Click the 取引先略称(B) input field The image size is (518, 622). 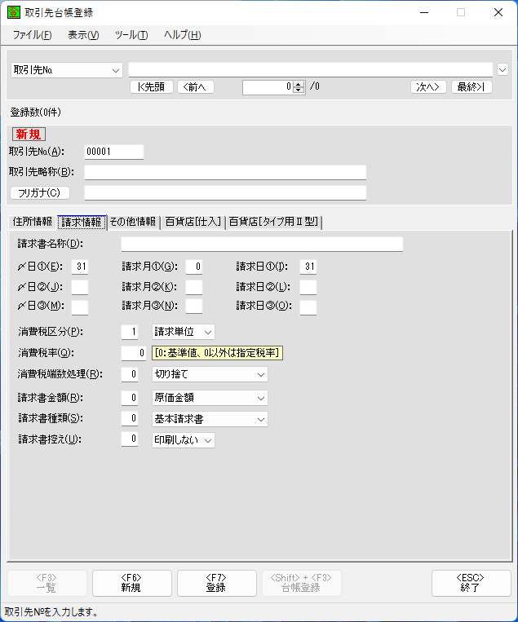225,173
